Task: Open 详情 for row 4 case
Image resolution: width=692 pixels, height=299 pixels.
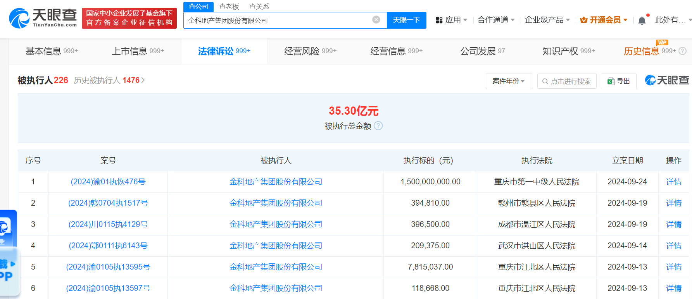Action: [x=674, y=246]
